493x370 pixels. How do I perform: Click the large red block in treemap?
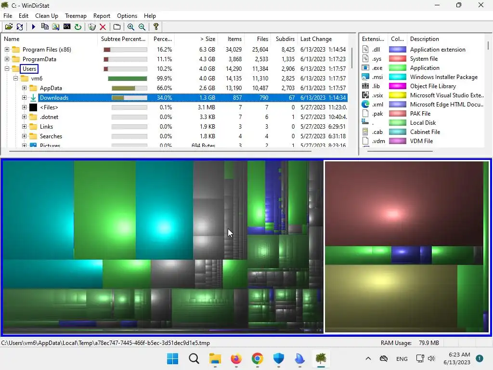[x=404, y=204]
